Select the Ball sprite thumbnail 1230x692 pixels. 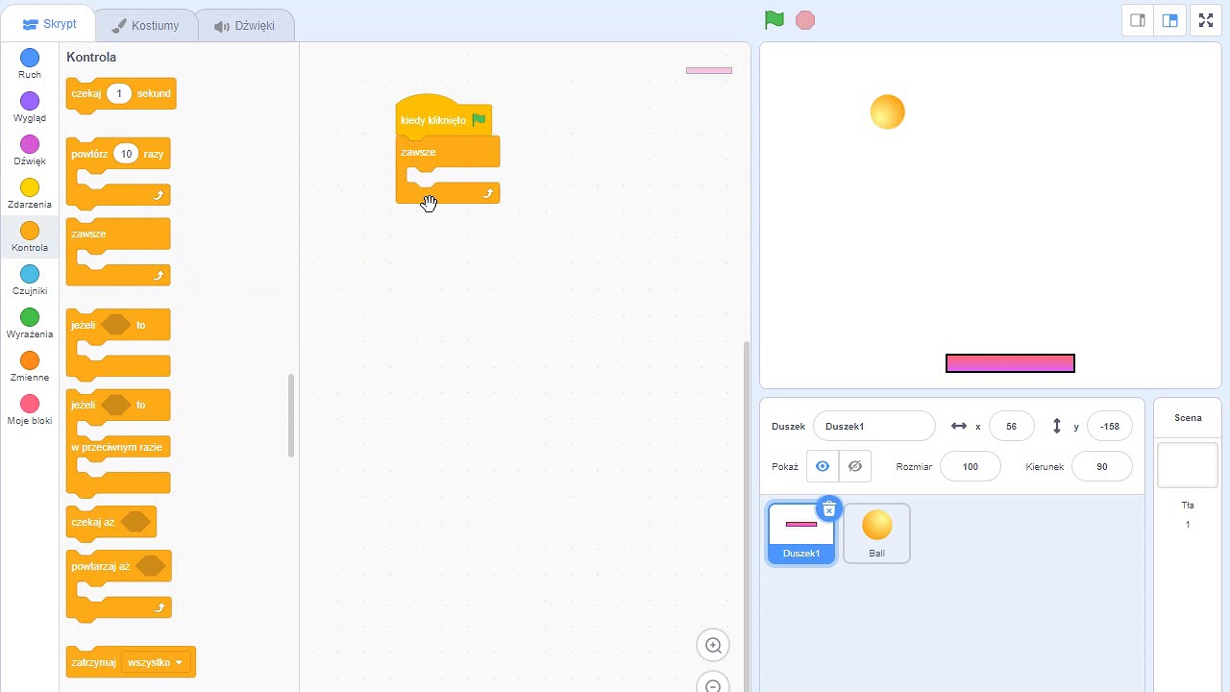(x=876, y=533)
